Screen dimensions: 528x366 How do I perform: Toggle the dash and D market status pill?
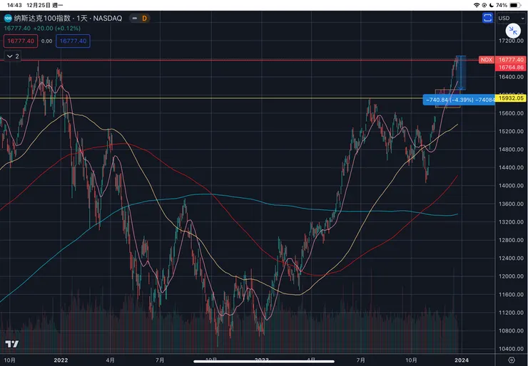point(140,18)
